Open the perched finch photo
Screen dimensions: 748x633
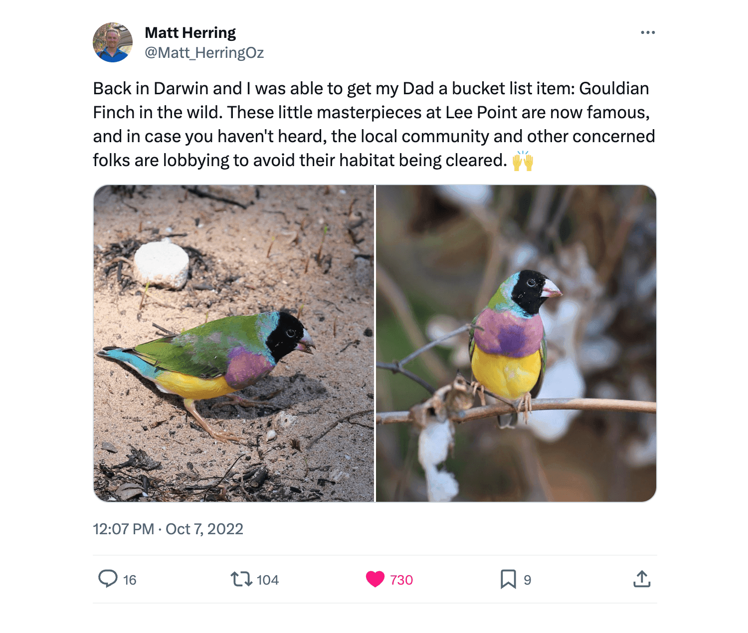coord(516,343)
